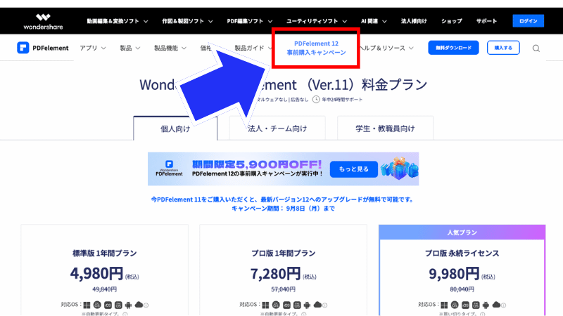
Task: Click OS info icon in 標準版 1年間プラン
Action: coord(146,305)
